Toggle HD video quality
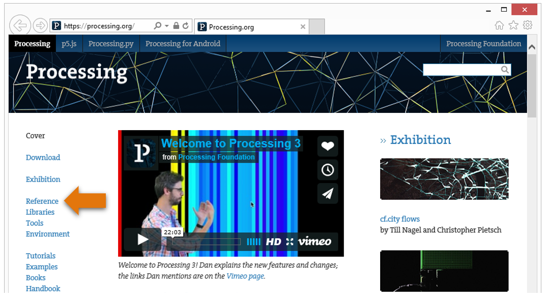Image resolution: width=546 pixels, height=299 pixels. pos(273,242)
